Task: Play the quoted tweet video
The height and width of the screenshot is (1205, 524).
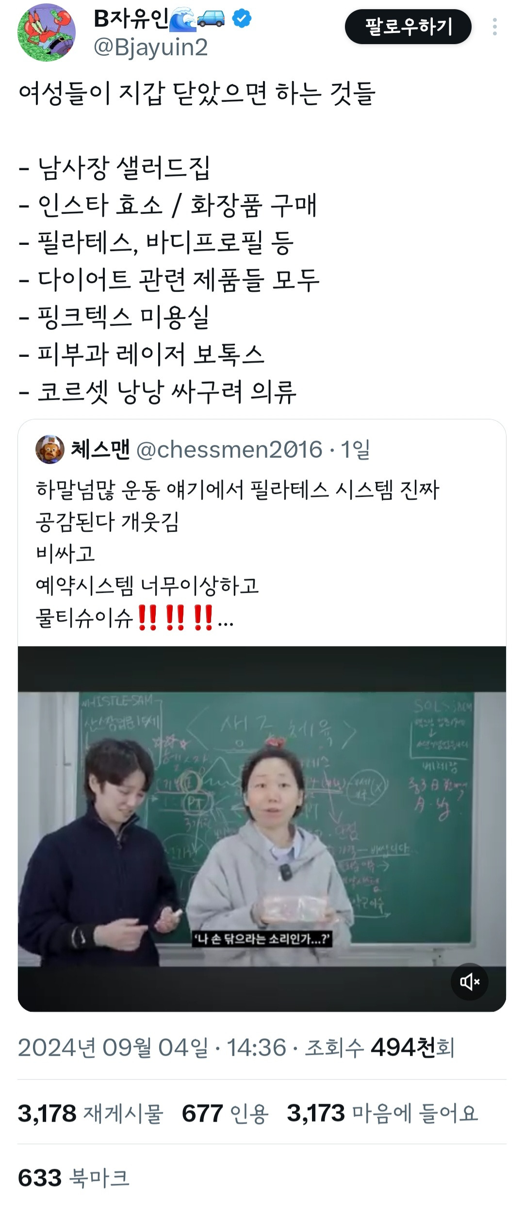Action: coord(262,829)
